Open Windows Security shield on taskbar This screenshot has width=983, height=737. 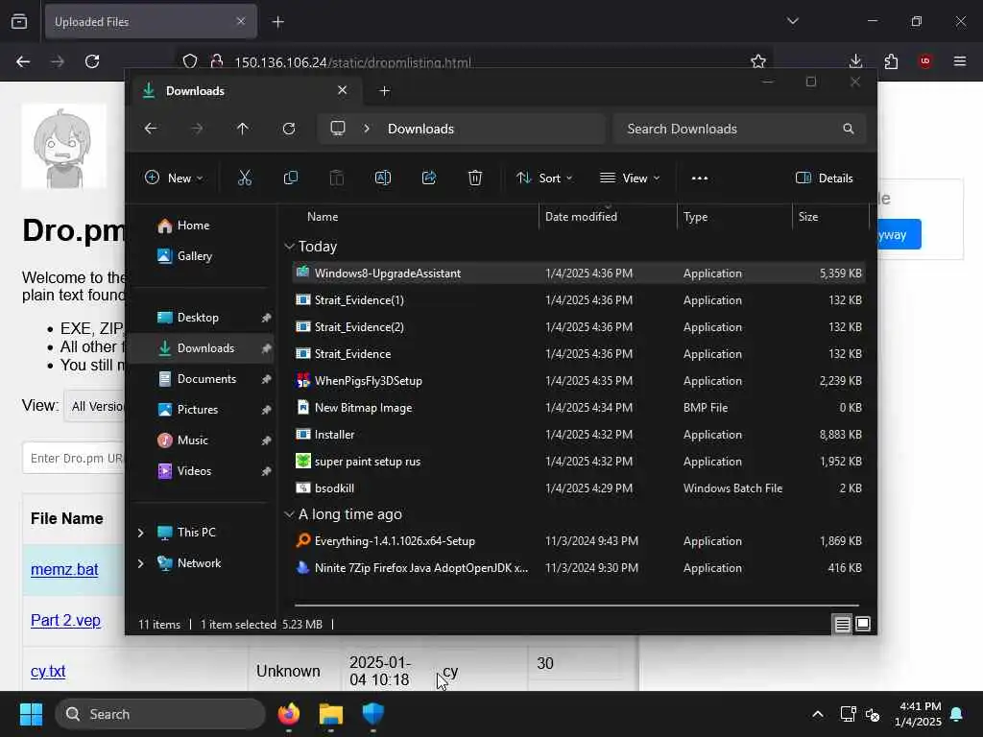[x=373, y=714]
